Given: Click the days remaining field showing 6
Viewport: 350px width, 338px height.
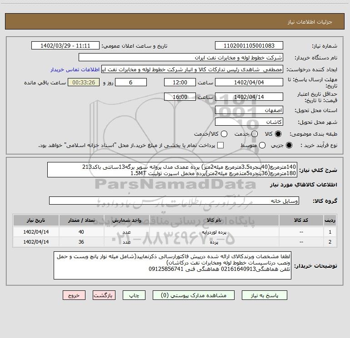Looking at the screenshot, I should (x=131, y=82).
